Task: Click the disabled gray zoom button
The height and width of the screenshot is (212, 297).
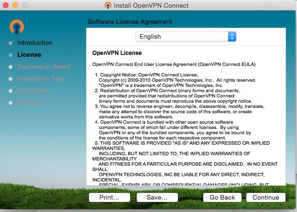Action: pos(25,5)
